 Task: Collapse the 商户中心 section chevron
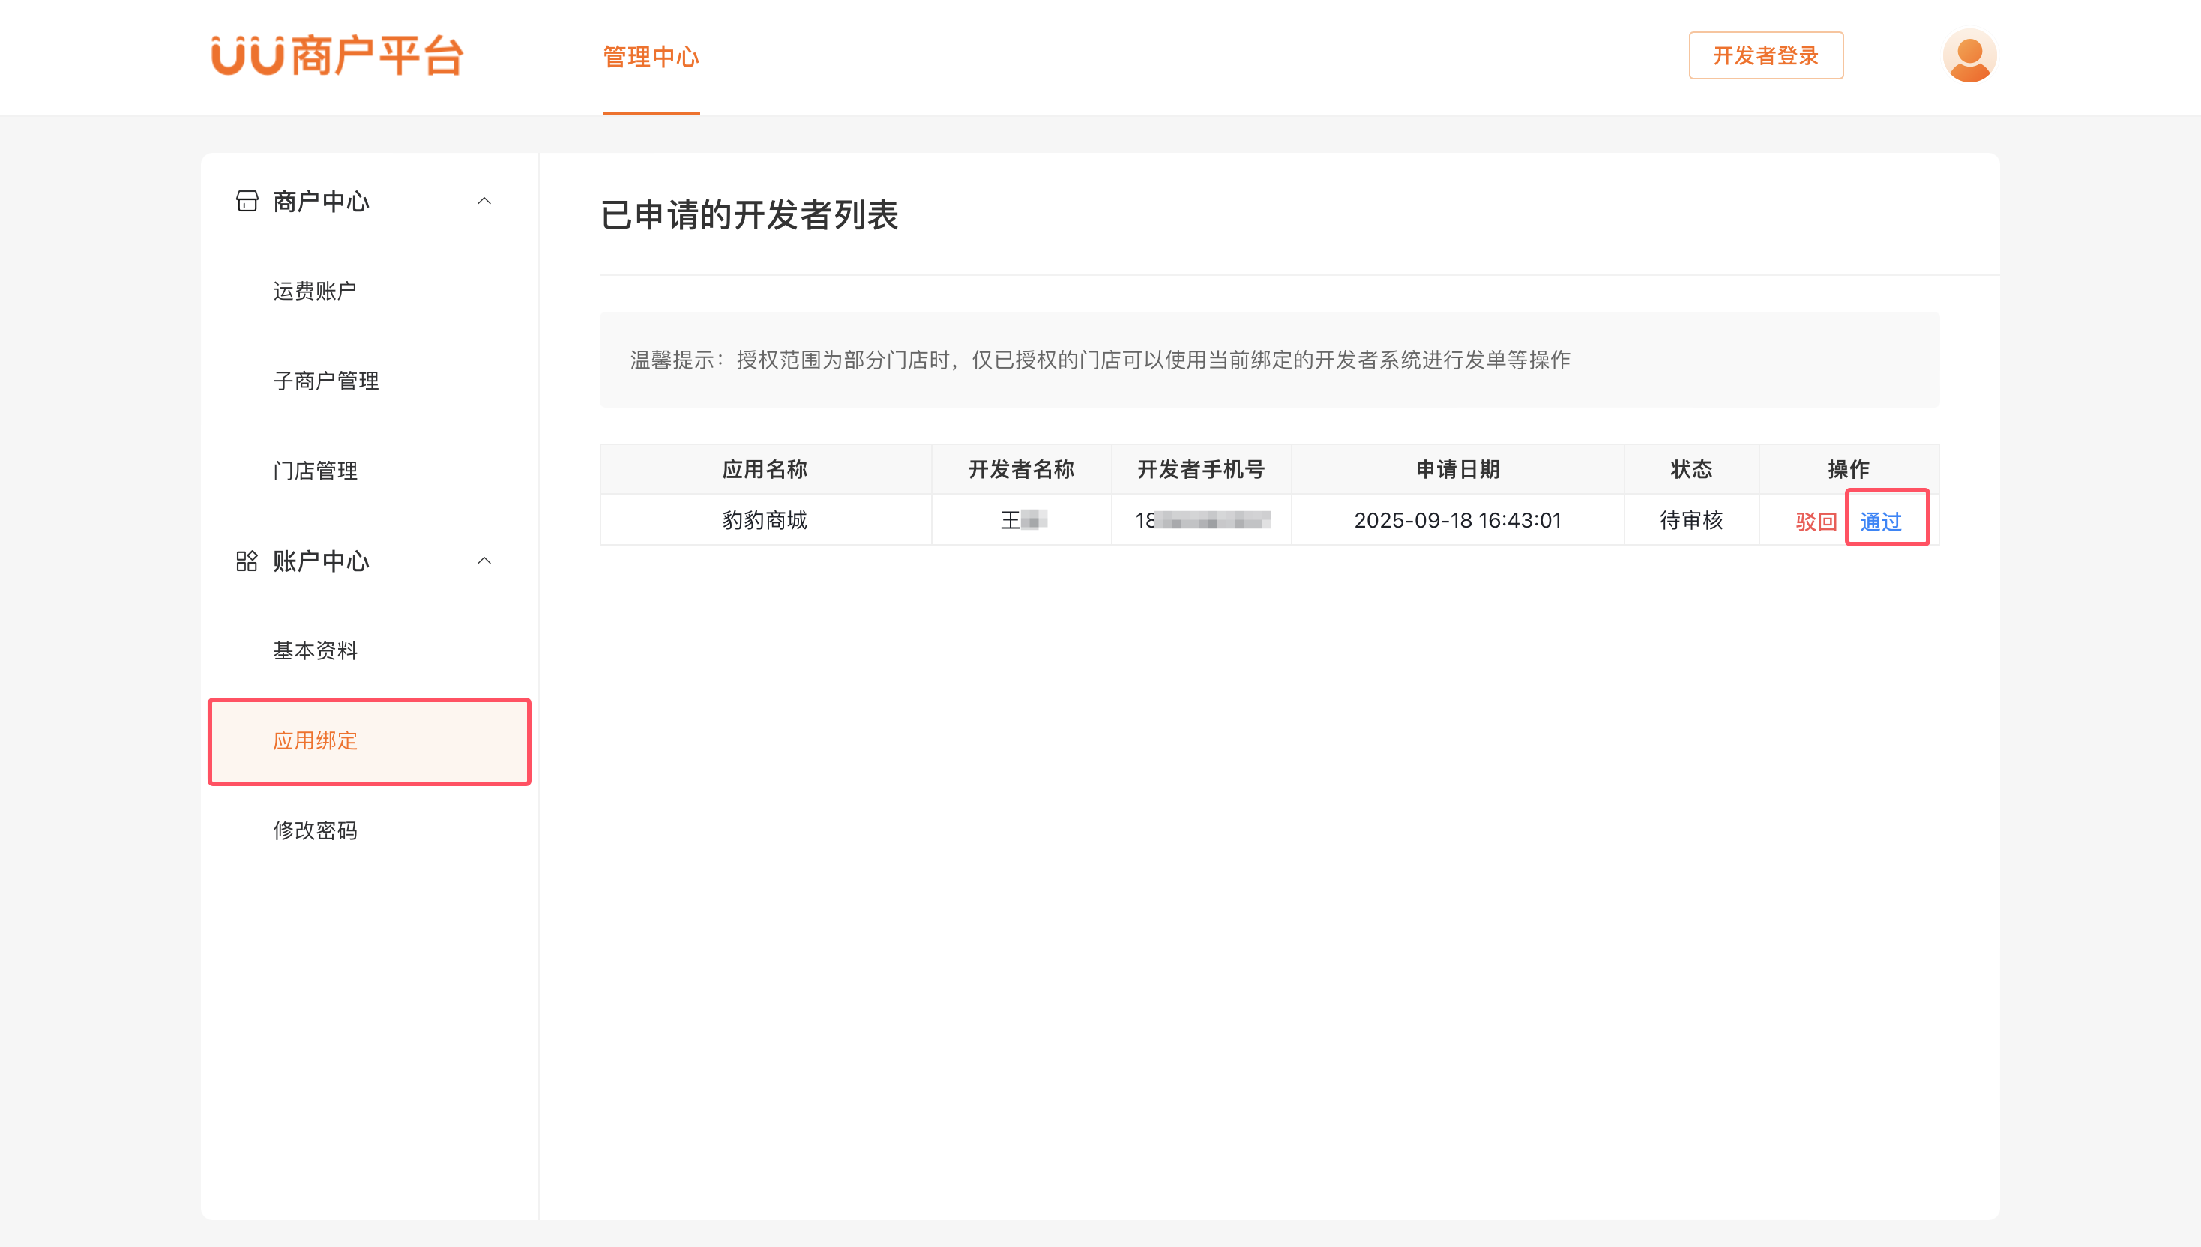click(x=484, y=202)
